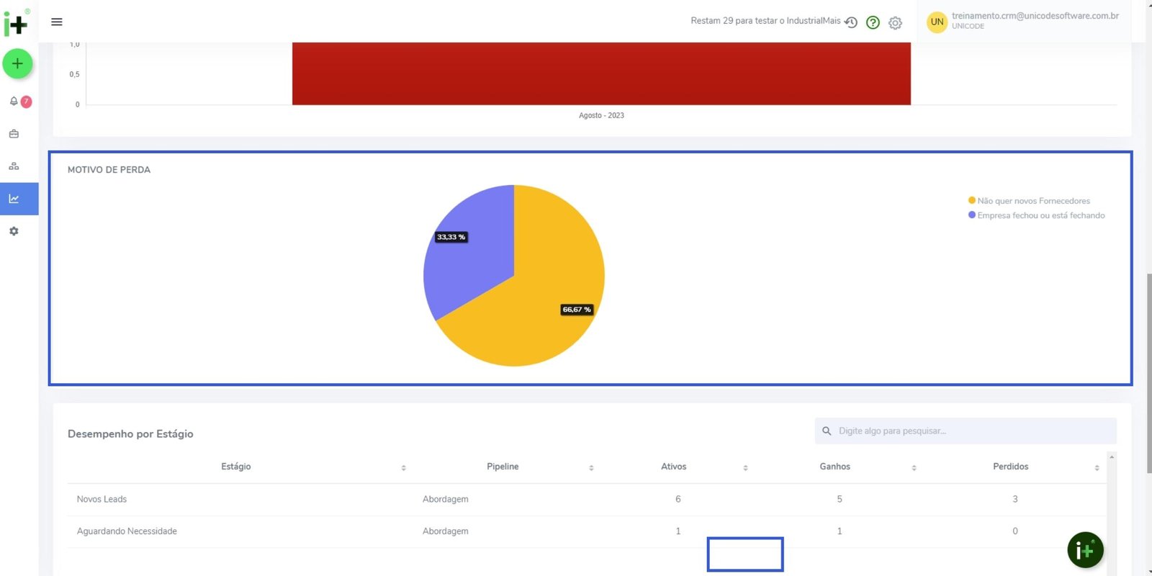Image resolution: width=1152 pixels, height=576 pixels.
Task: Open the top bar settings gear
Action: pyautogui.click(x=895, y=23)
